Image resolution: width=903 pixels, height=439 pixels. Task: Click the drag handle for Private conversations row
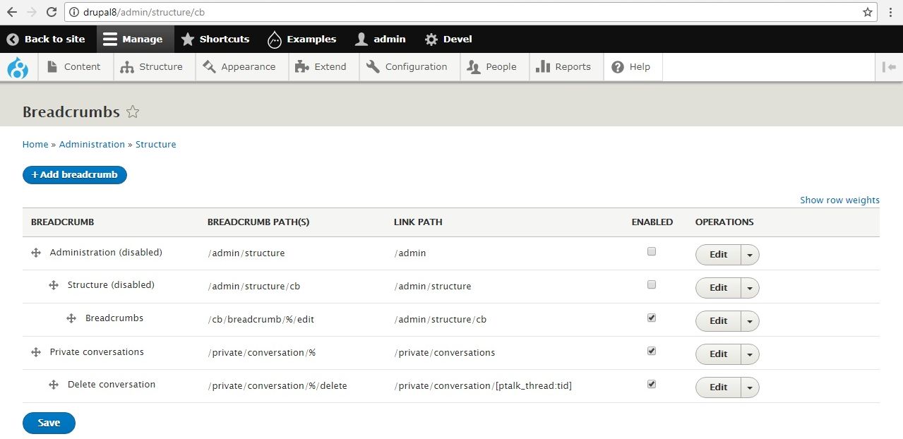click(35, 351)
